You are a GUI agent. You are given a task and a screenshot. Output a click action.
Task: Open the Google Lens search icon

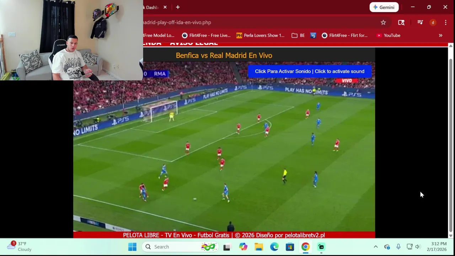401,22
